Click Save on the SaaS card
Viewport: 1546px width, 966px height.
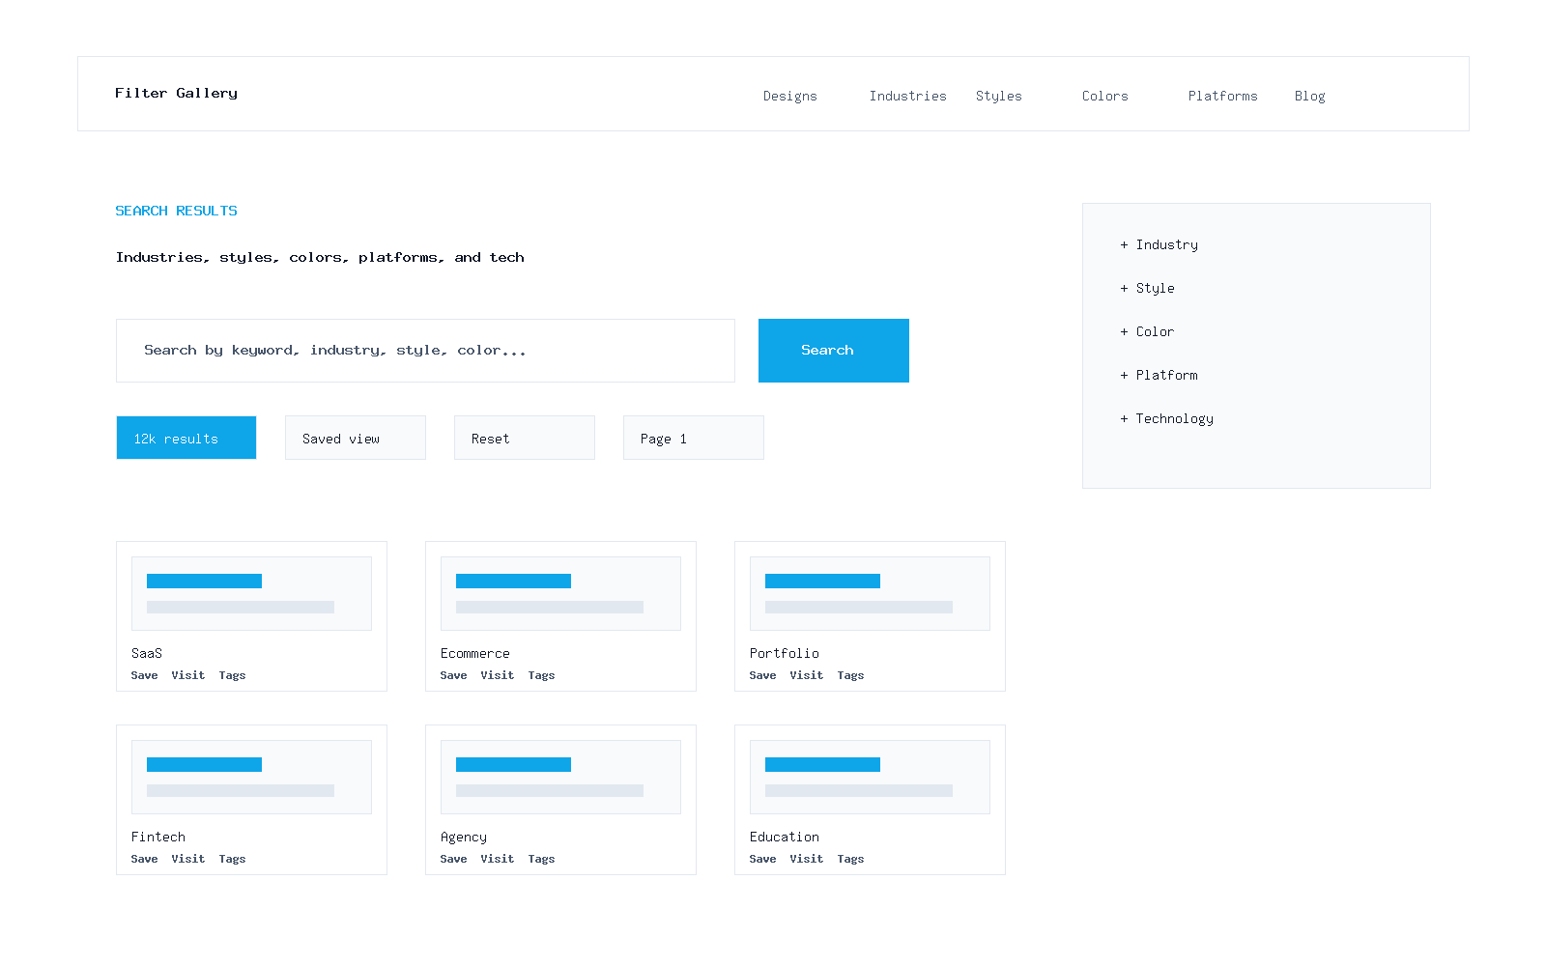144,675
